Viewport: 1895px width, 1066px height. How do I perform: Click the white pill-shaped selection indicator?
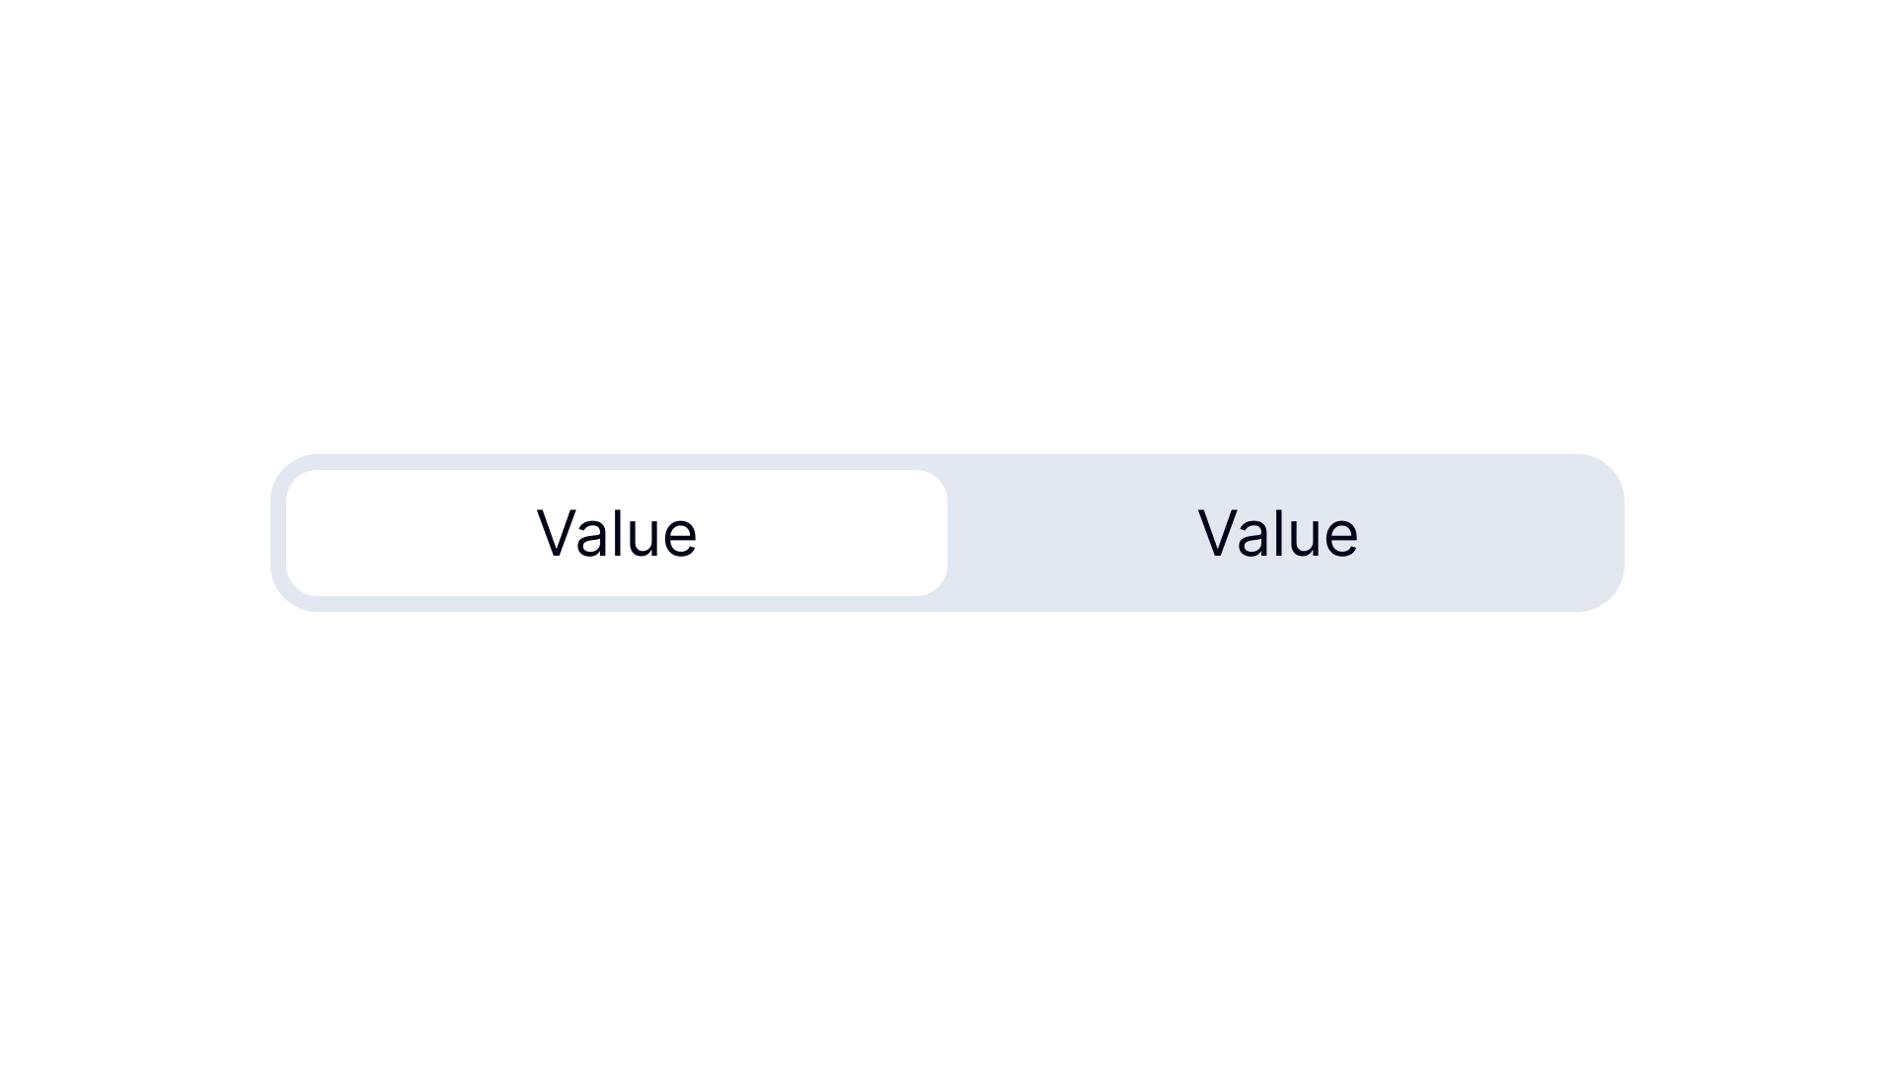pyautogui.click(x=616, y=533)
